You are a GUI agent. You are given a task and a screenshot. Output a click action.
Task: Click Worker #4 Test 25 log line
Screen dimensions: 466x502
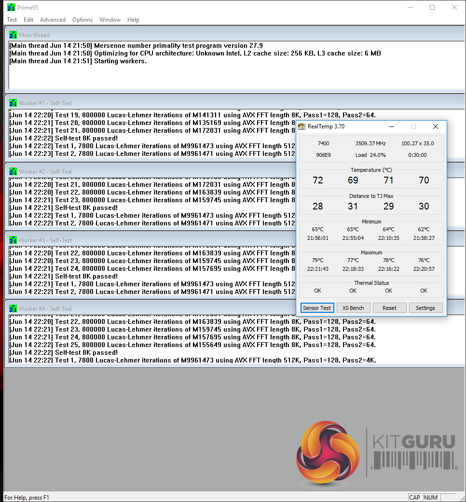pos(192,345)
